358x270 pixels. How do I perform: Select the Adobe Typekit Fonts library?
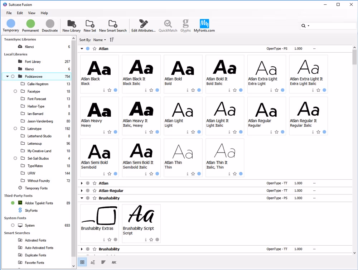39,203
